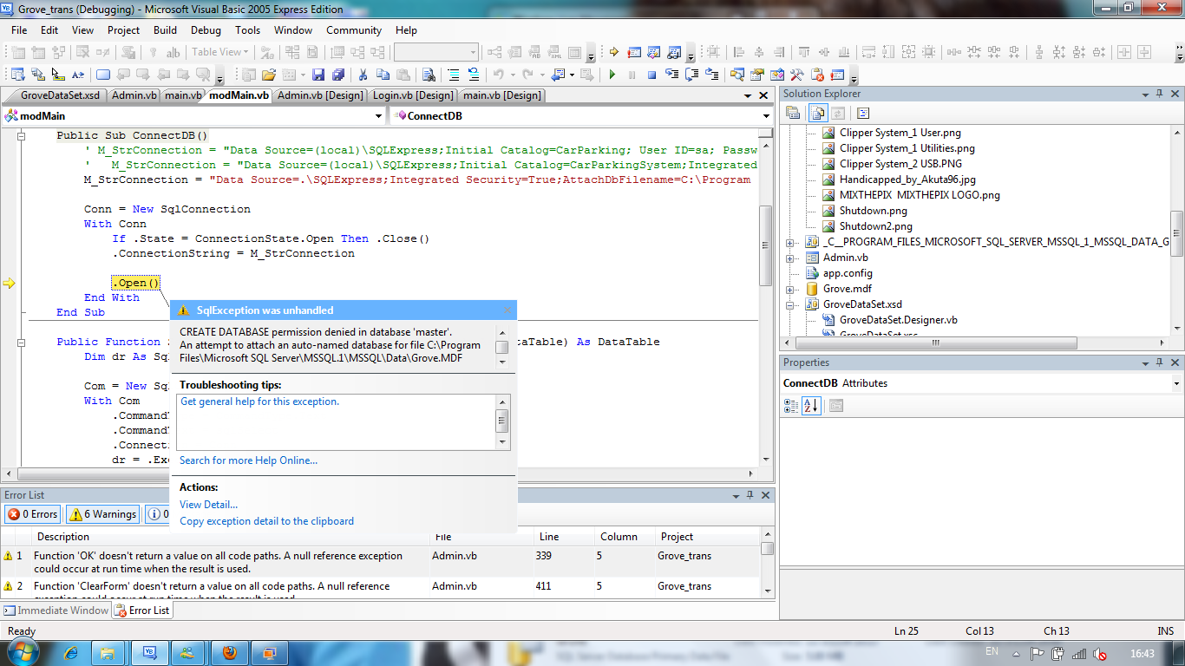This screenshot has height=666, width=1185.
Task: Click the View Code icon in Solution Explorer
Action: coord(862,113)
